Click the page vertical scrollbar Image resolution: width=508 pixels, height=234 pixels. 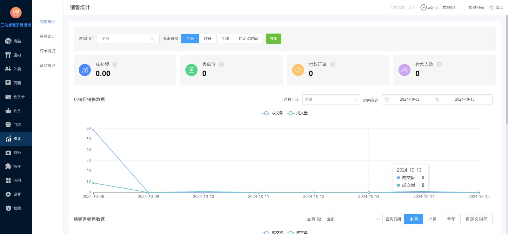[x=507, y=70]
